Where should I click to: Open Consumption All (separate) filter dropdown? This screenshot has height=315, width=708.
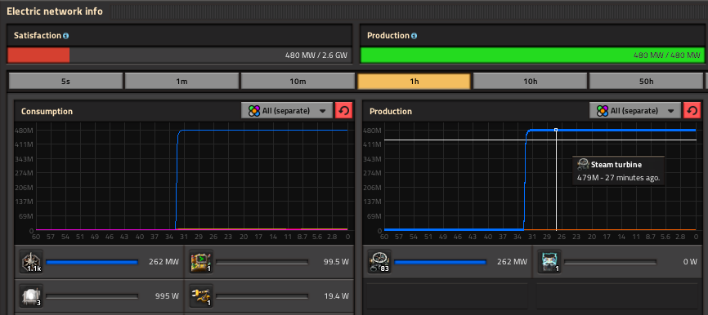pyautogui.click(x=287, y=111)
